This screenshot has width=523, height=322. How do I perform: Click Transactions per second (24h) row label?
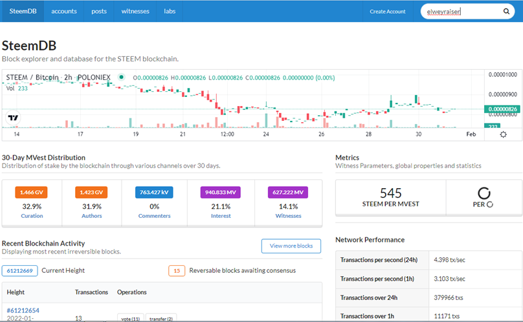tap(379, 260)
